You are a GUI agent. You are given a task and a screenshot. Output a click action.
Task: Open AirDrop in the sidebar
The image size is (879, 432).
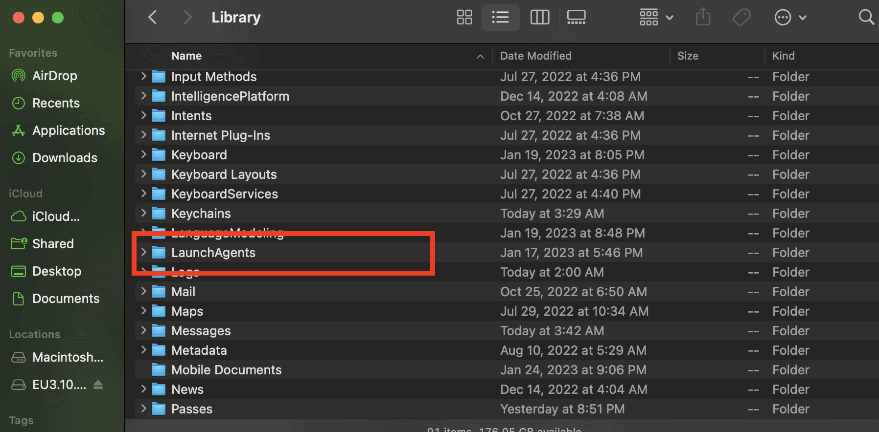[54, 76]
